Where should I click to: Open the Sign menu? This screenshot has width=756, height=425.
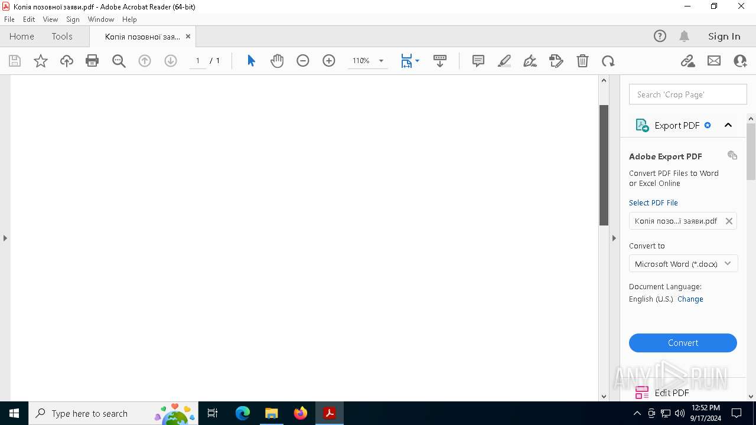73,19
